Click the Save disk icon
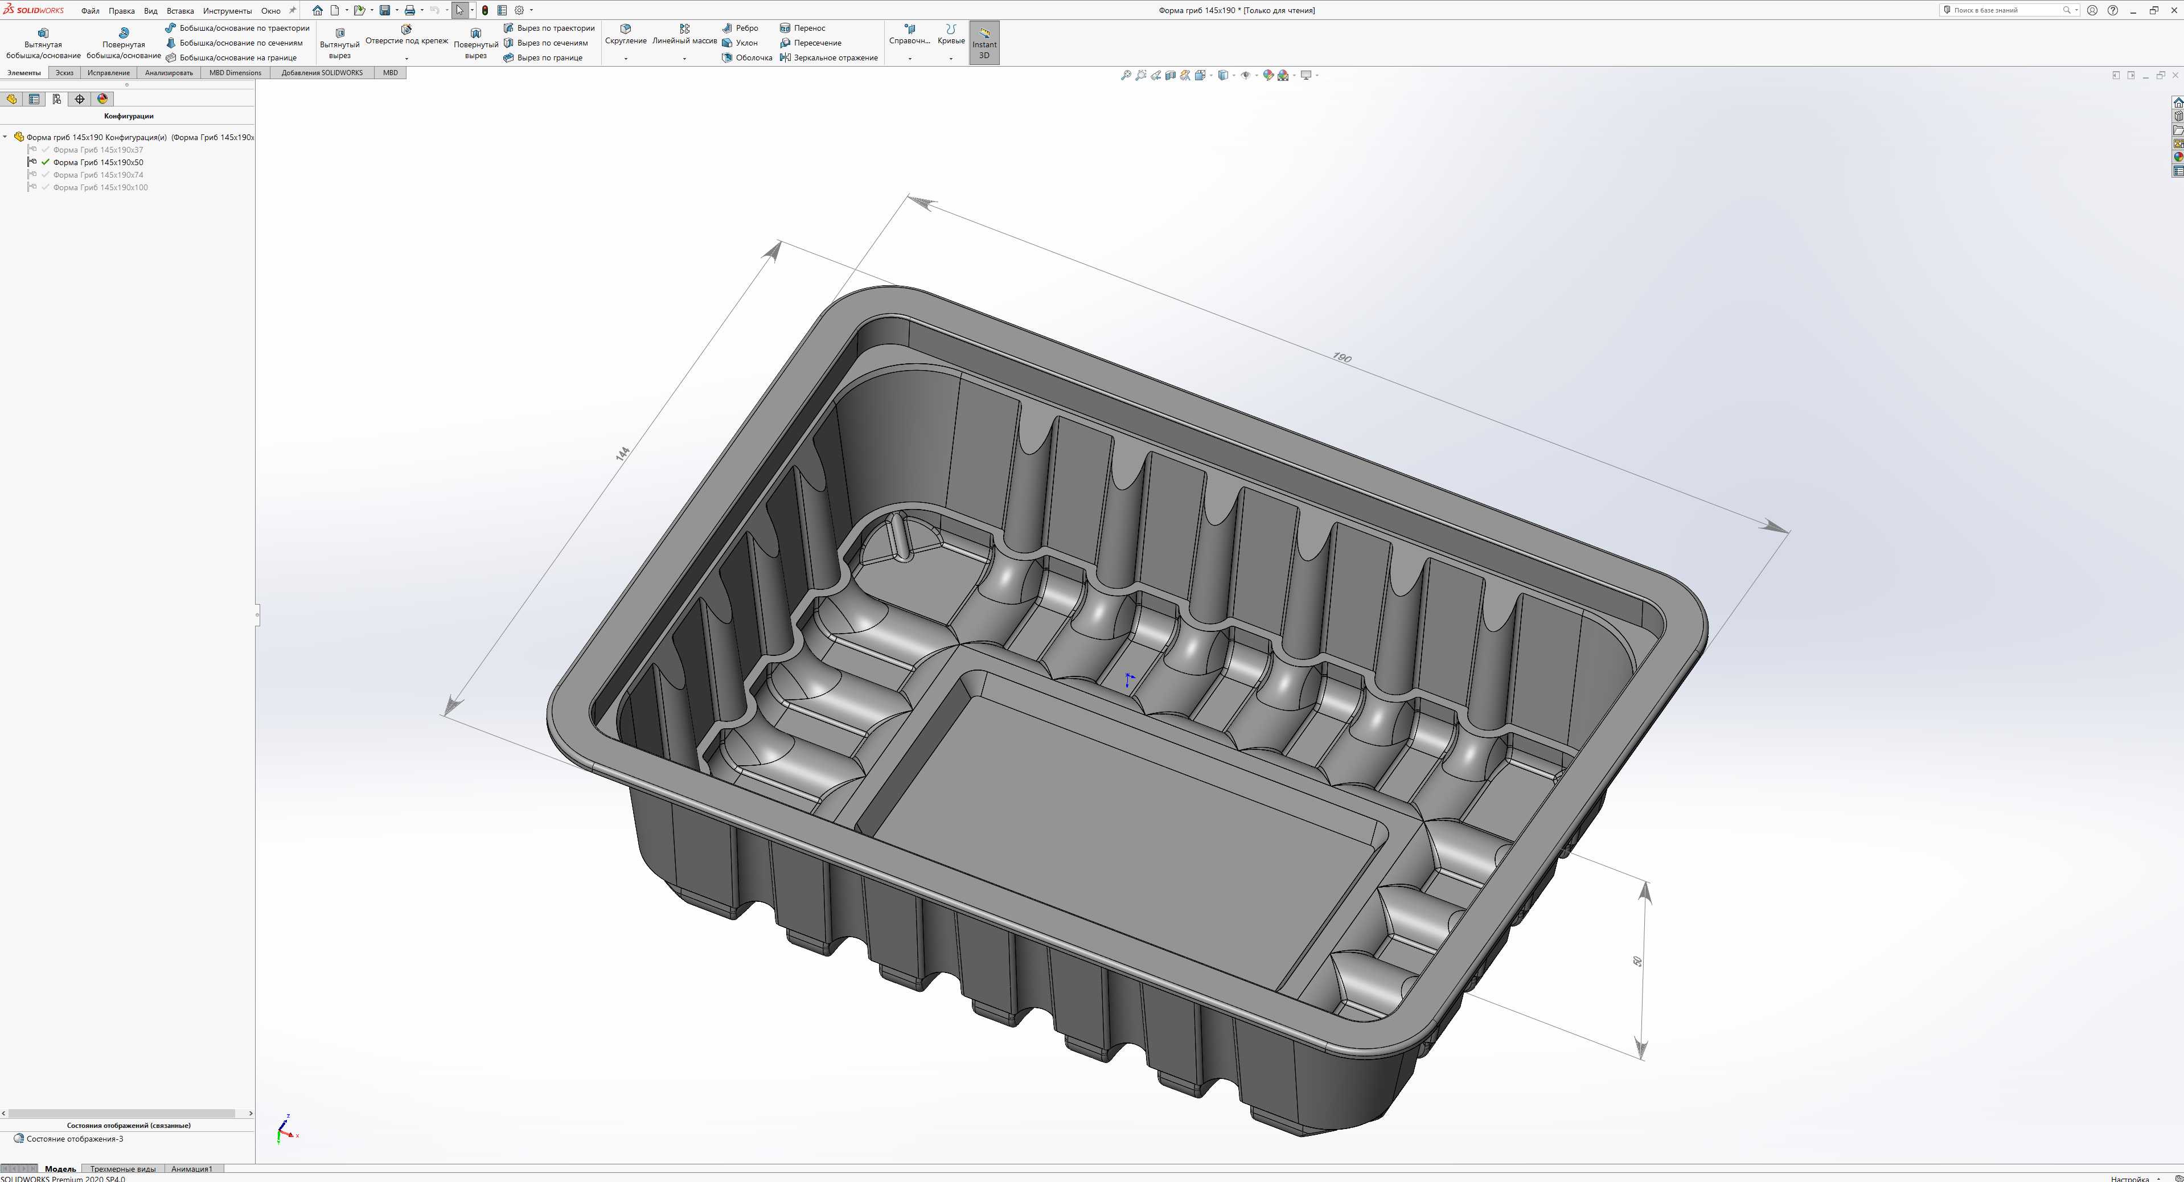 point(384,10)
